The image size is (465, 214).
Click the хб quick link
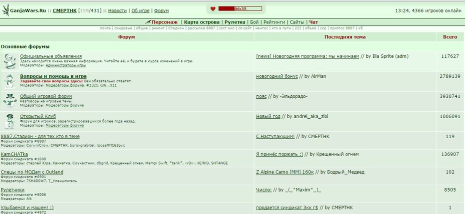click(x=360, y=28)
